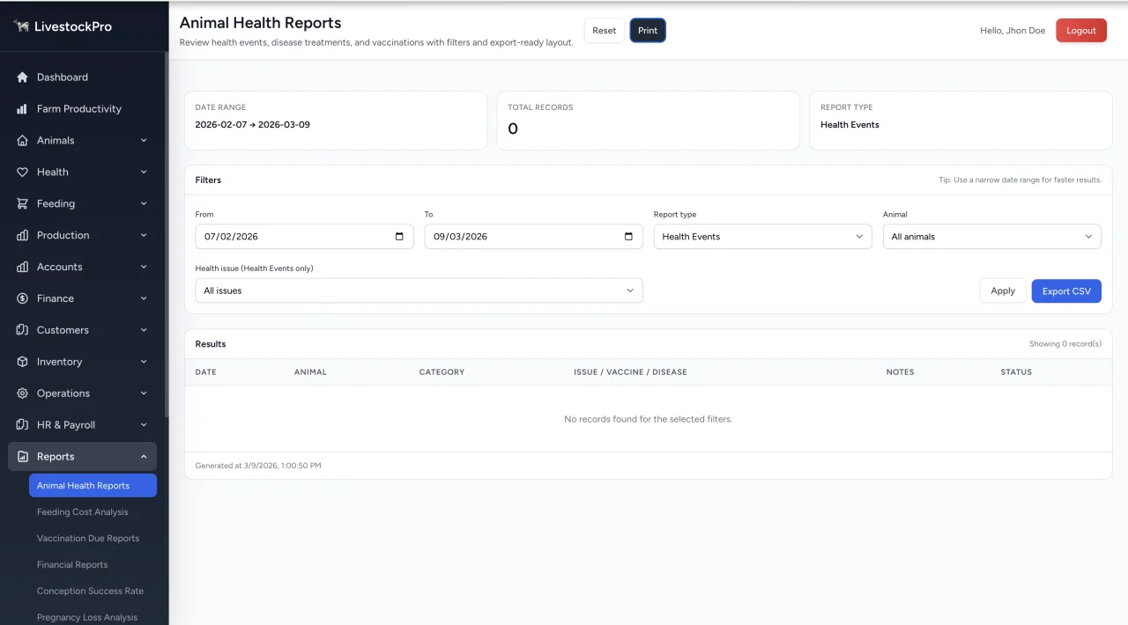Screen dimensions: 1128x625
Task: Click the Total Records value 0
Action: tap(513, 129)
